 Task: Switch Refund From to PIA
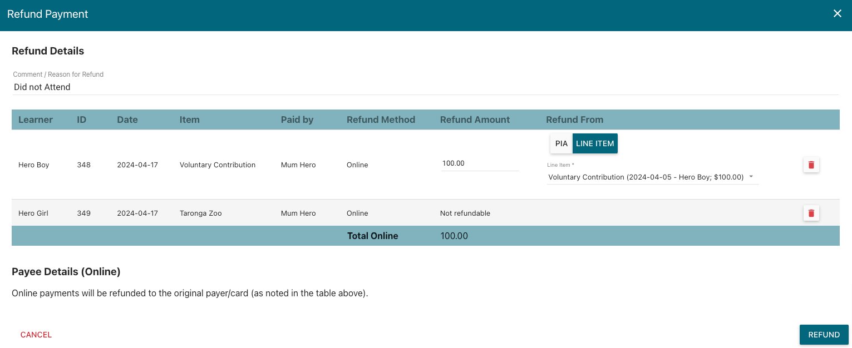[x=561, y=143]
